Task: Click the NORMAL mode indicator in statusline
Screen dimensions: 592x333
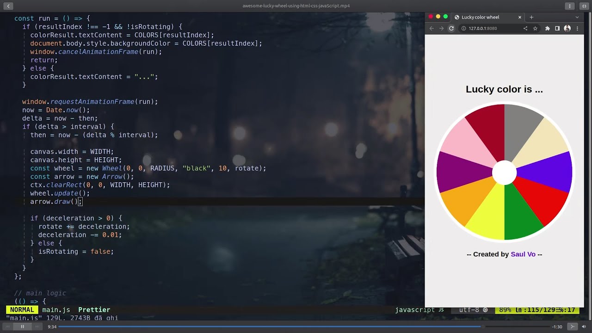Action: pyautogui.click(x=22, y=310)
